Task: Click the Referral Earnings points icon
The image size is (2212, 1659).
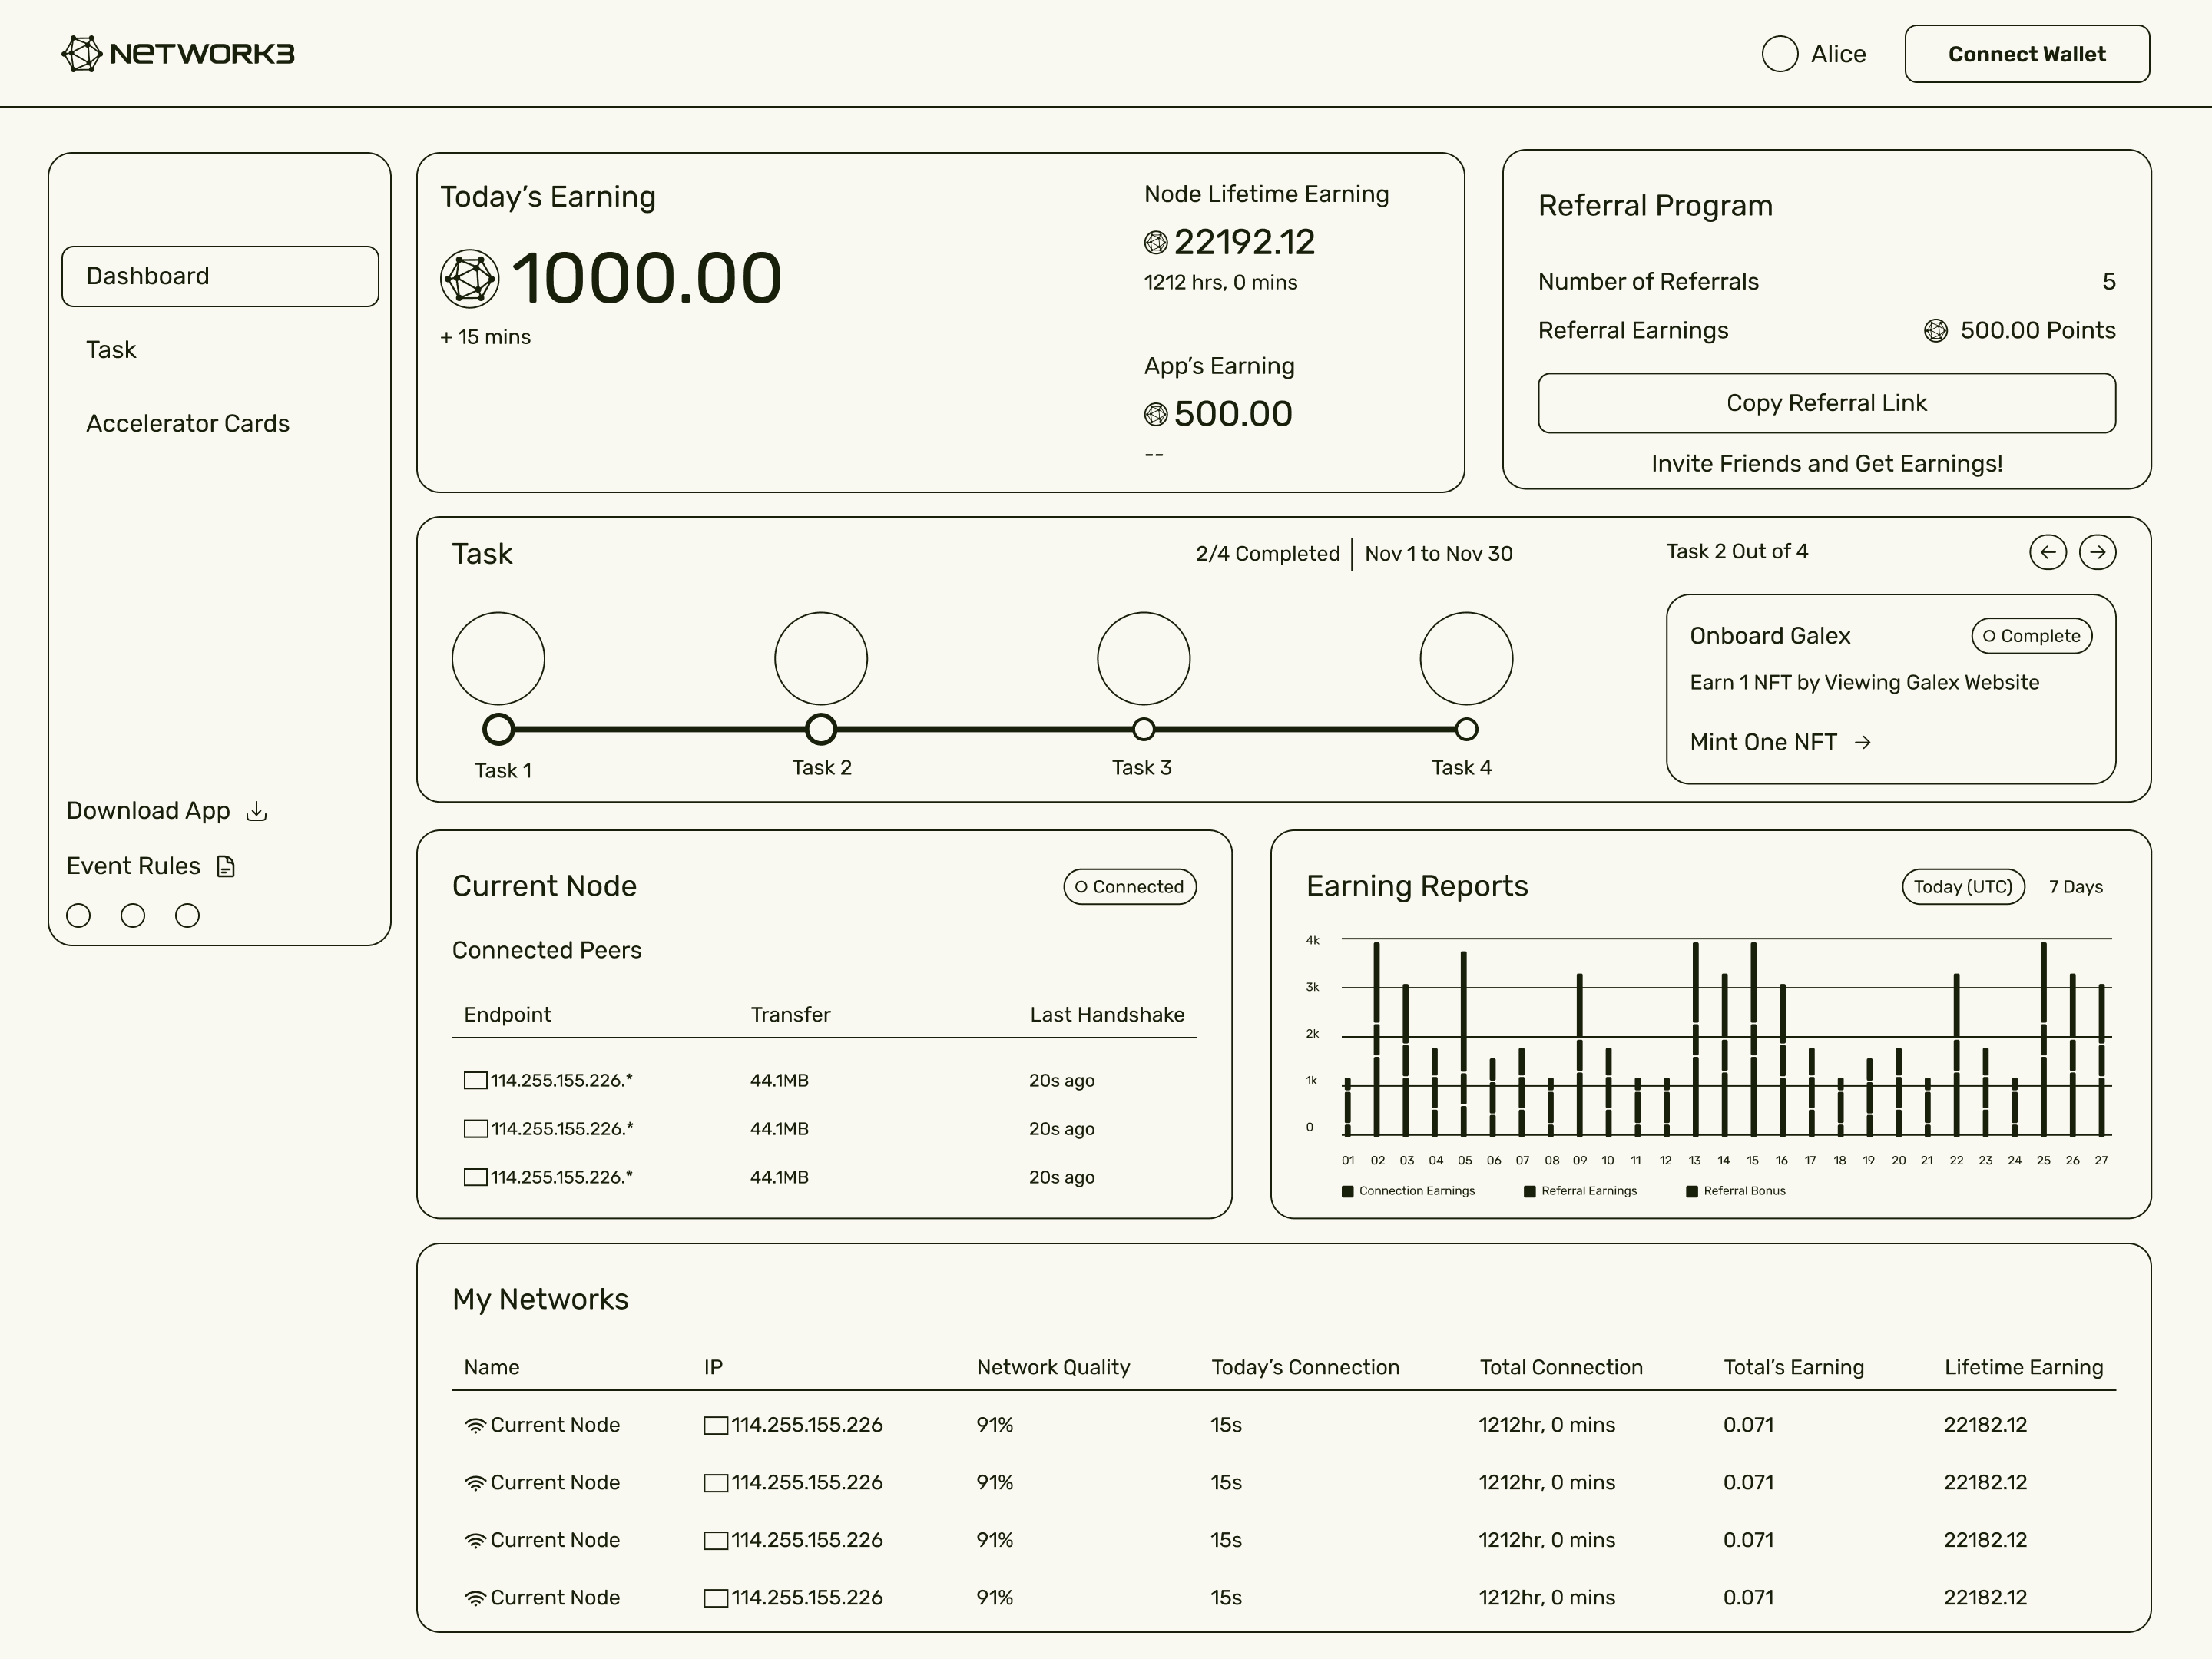Action: click(1935, 331)
